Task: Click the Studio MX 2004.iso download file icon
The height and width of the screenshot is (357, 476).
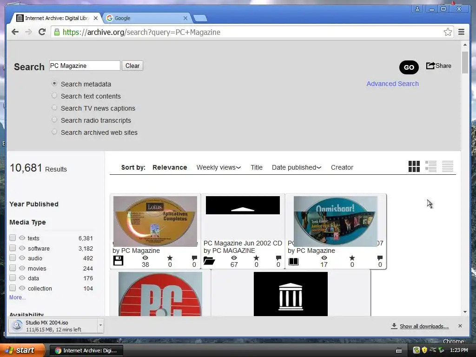Action: point(17,326)
